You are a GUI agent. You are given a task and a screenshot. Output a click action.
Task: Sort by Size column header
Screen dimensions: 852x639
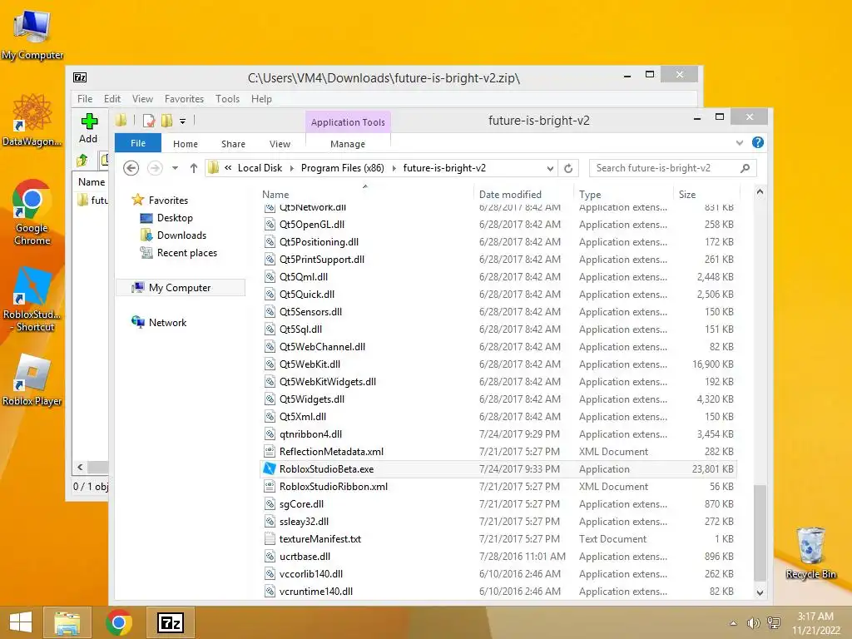(686, 195)
